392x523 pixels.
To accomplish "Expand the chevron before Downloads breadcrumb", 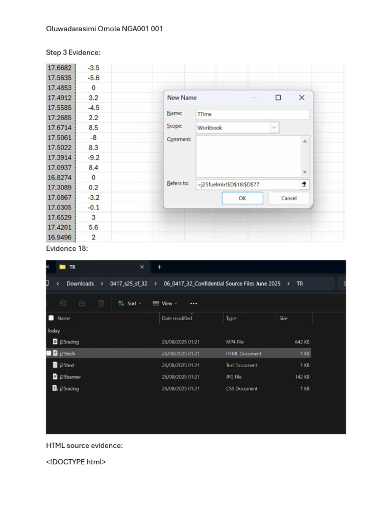I will pyautogui.click(x=58, y=283).
